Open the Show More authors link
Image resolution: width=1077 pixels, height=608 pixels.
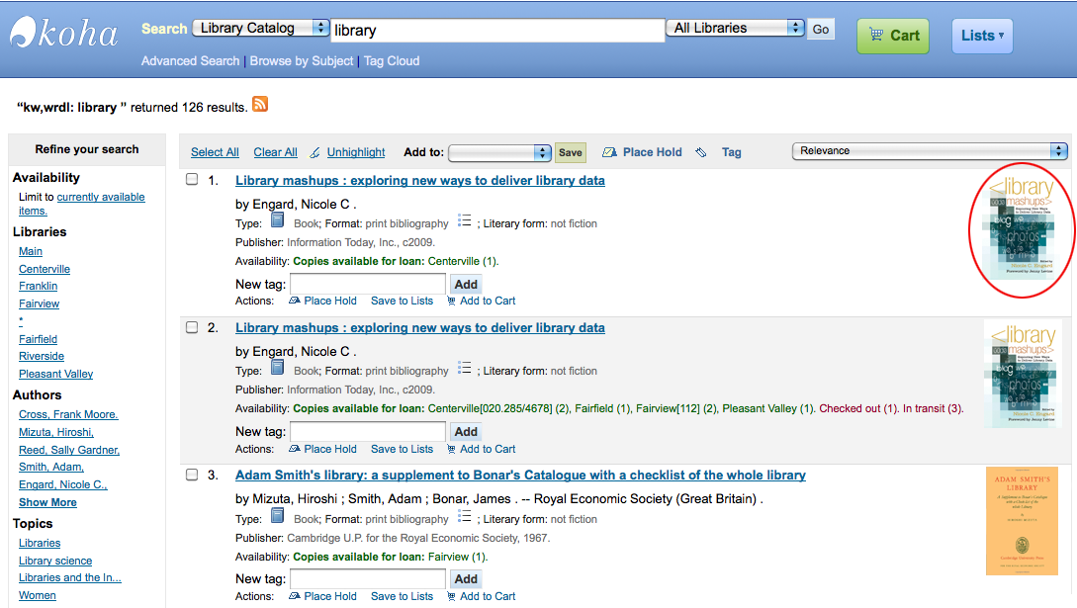coord(47,502)
